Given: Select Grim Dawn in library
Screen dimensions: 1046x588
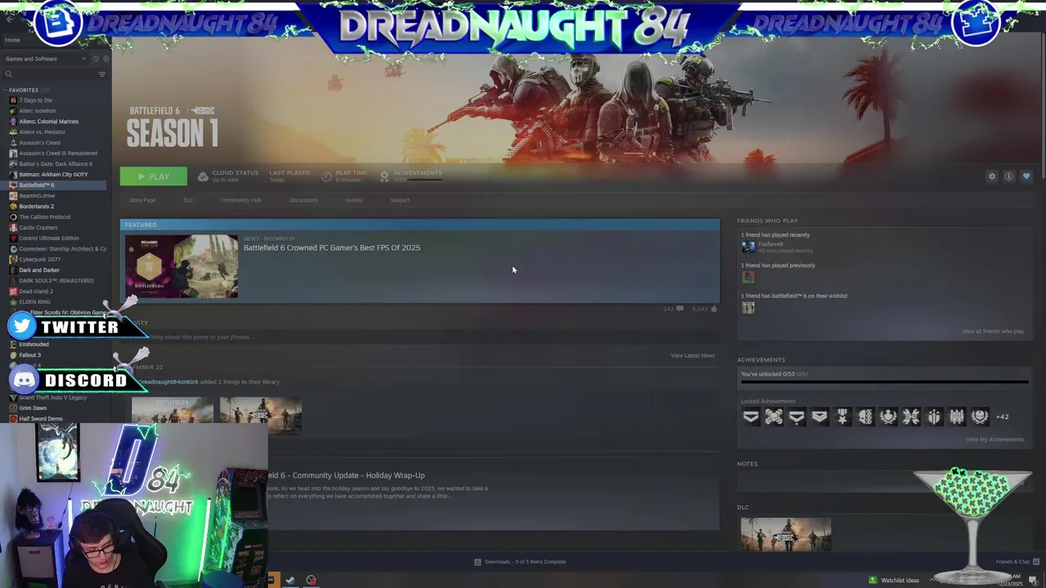Looking at the screenshot, I should (33, 408).
